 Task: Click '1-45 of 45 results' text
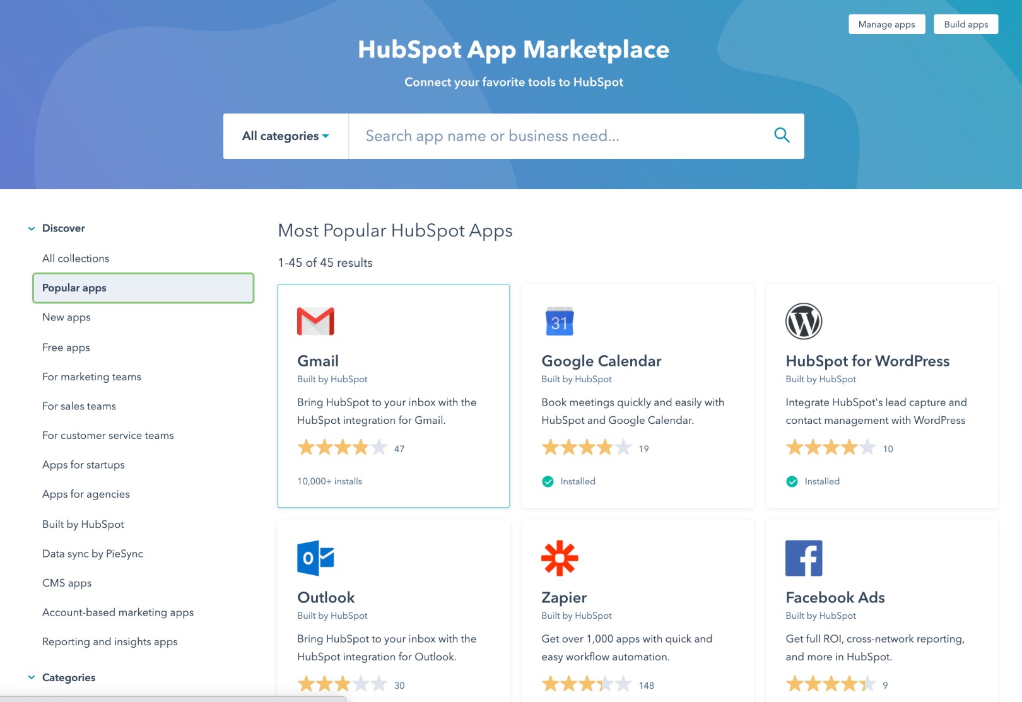[x=325, y=262]
